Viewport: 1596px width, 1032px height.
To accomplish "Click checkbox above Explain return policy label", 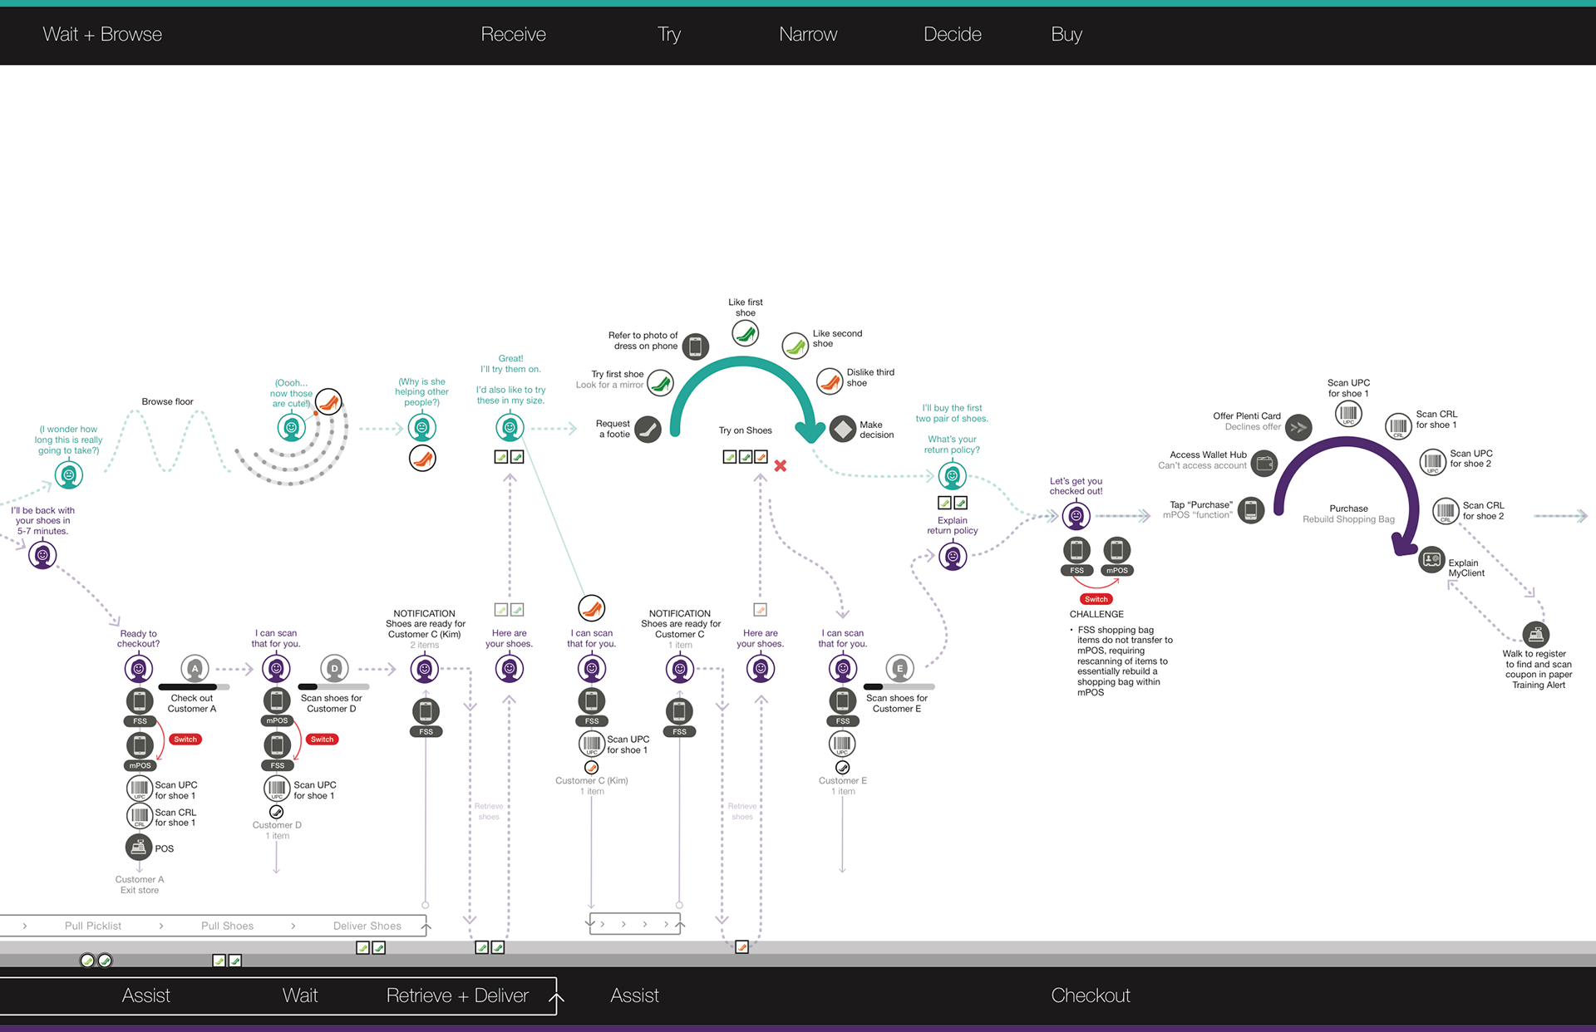I will coord(944,503).
